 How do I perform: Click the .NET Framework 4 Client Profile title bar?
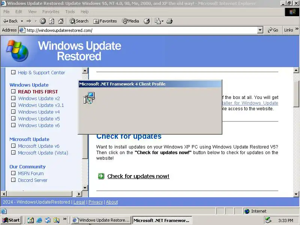point(150,84)
